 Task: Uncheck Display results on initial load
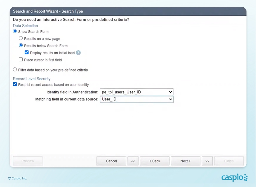click(27, 52)
